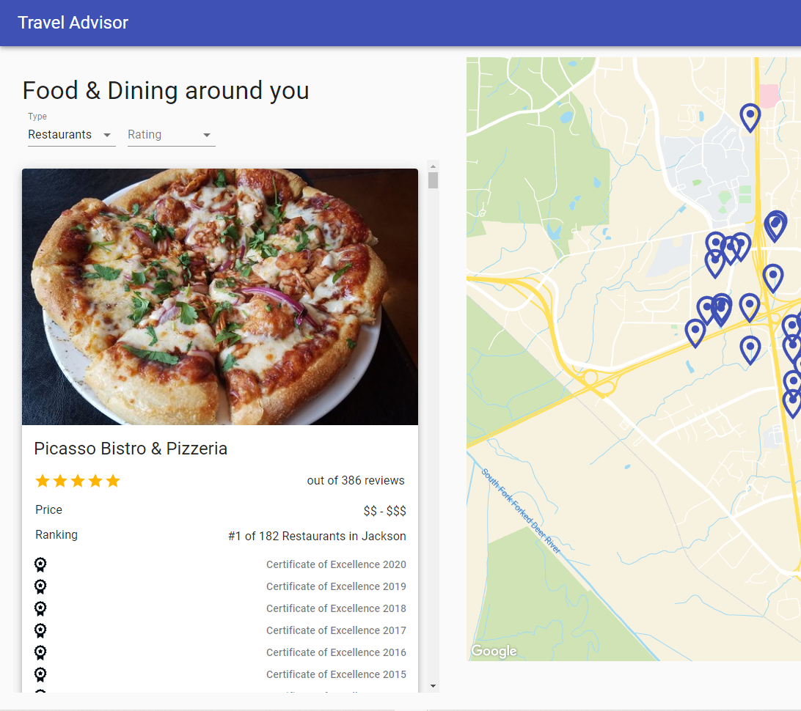The width and height of the screenshot is (801, 711).
Task: Click the fifth gold rating star
Action: (x=113, y=481)
